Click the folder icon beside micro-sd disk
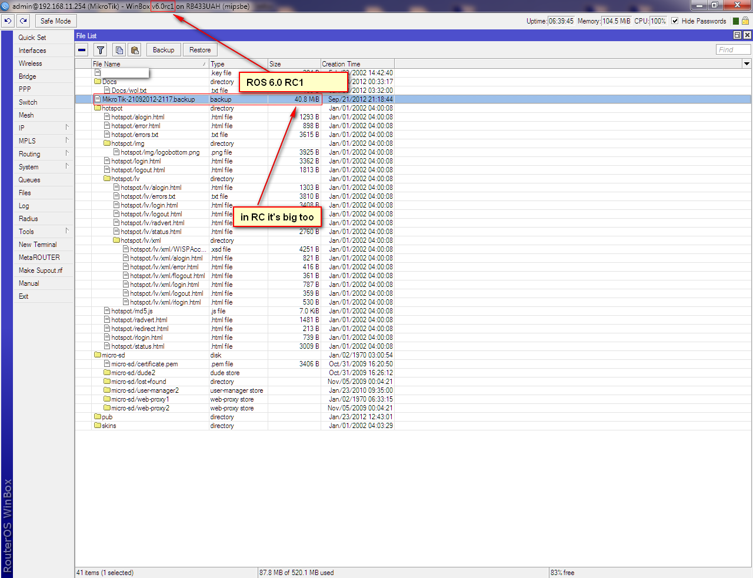This screenshot has height=578, width=753. pos(98,355)
